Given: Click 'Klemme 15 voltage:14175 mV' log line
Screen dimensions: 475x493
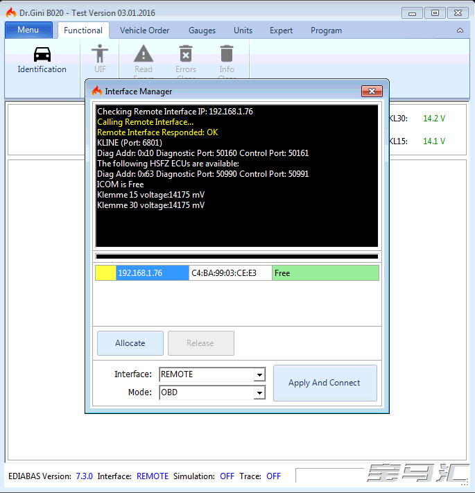Looking at the screenshot, I should click(151, 195).
